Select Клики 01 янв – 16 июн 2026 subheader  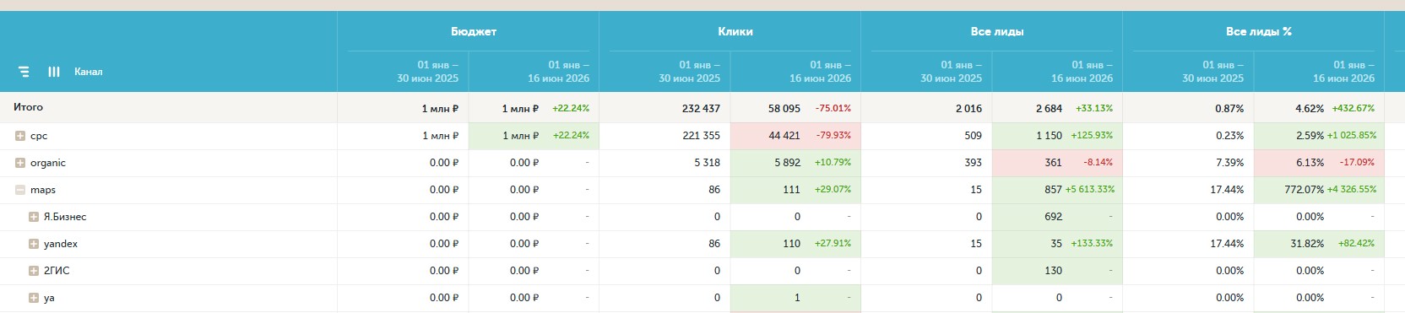[820, 71]
